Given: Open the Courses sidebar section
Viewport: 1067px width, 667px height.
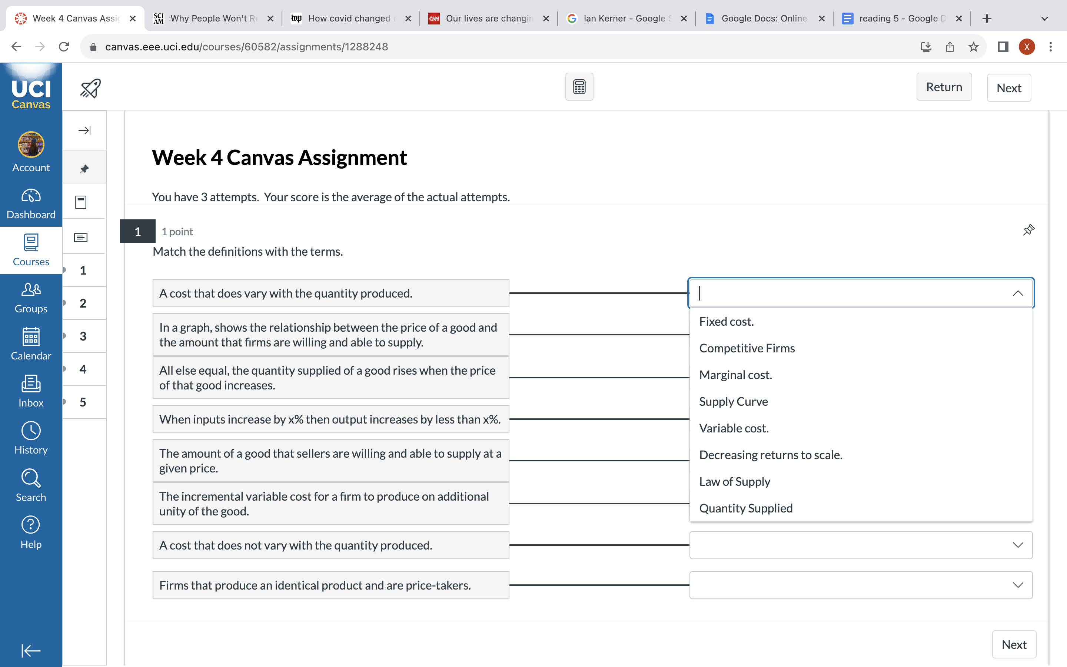Looking at the screenshot, I should point(30,250).
